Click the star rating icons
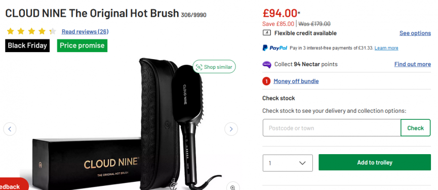The height and width of the screenshot is (190, 438). click(x=31, y=31)
